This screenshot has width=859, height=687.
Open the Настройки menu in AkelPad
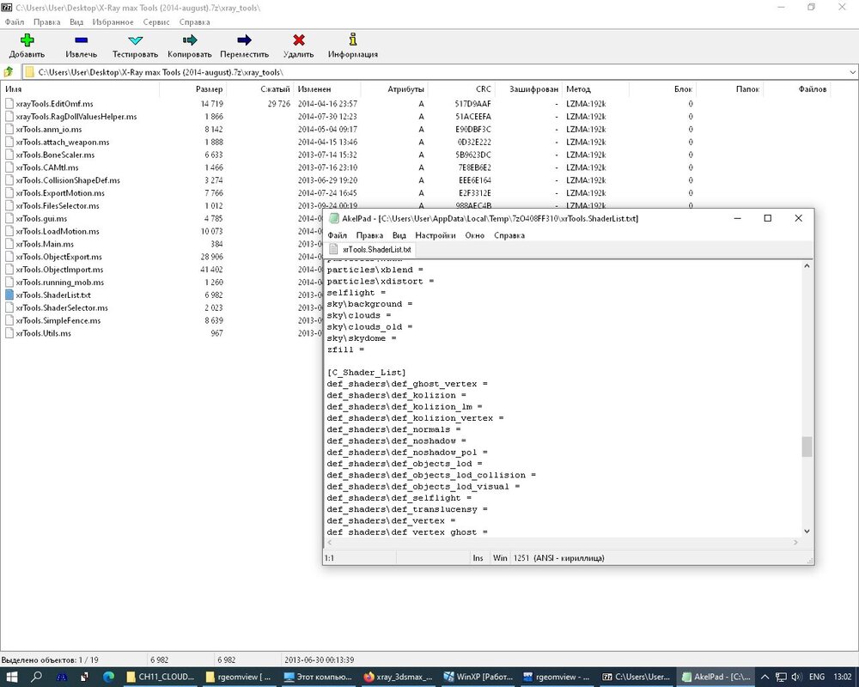[435, 235]
